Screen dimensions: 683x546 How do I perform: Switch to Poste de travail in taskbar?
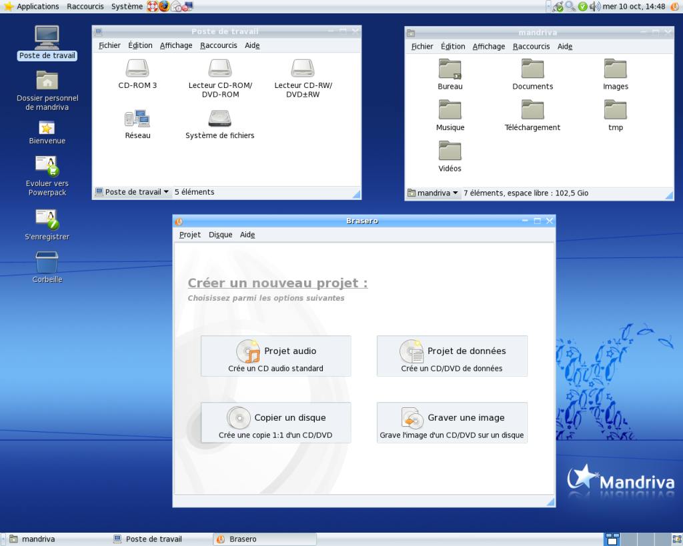click(x=161, y=539)
